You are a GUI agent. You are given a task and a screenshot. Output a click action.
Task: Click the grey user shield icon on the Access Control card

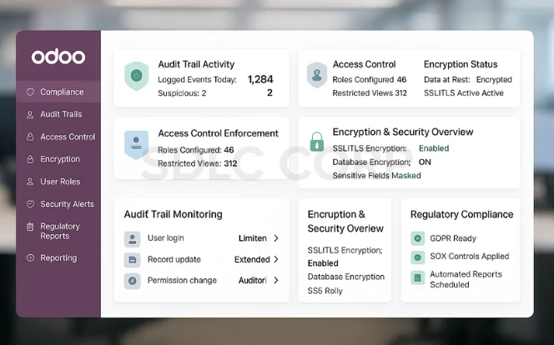click(317, 75)
